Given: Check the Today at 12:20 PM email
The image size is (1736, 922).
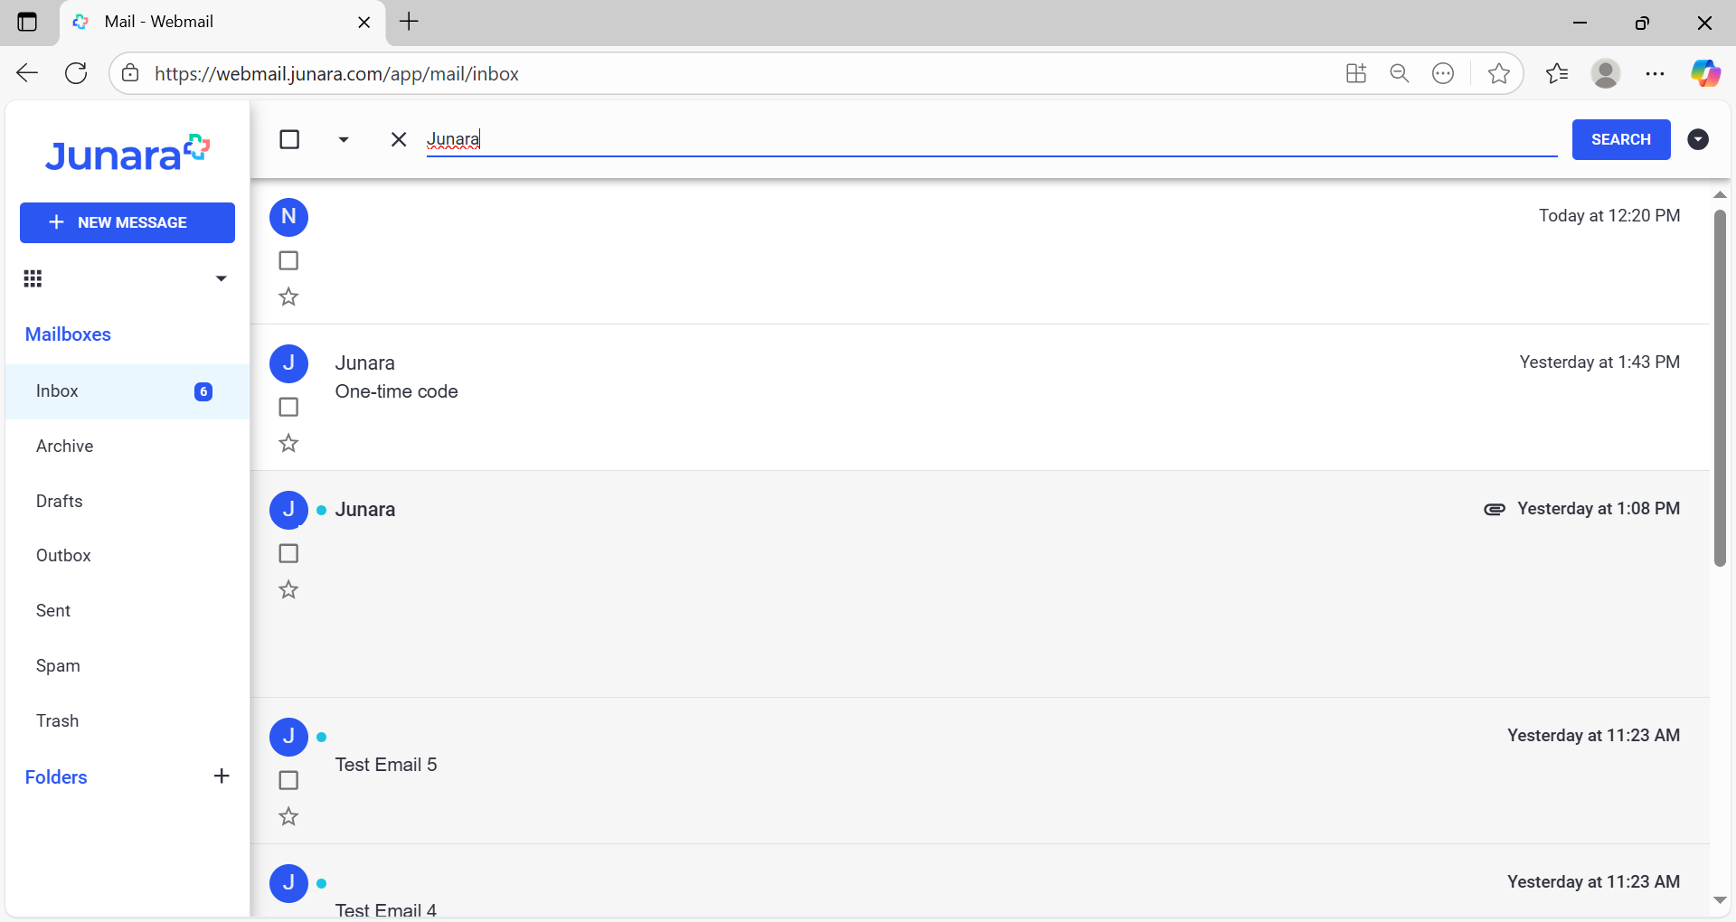Looking at the screenshot, I should (x=288, y=260).
